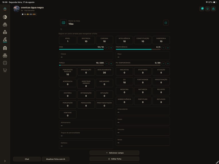The height and width of the screenshot is (164, 219).
Task: Open the shopping cart sidebar icon
Action: [5, 70]
